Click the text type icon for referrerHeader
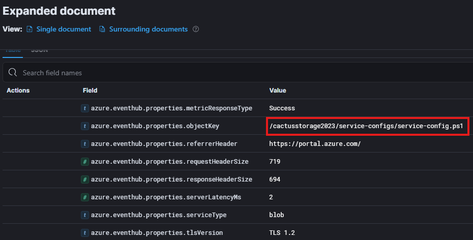This screenshot has height=240, width=473. click(x=85, y=144)
